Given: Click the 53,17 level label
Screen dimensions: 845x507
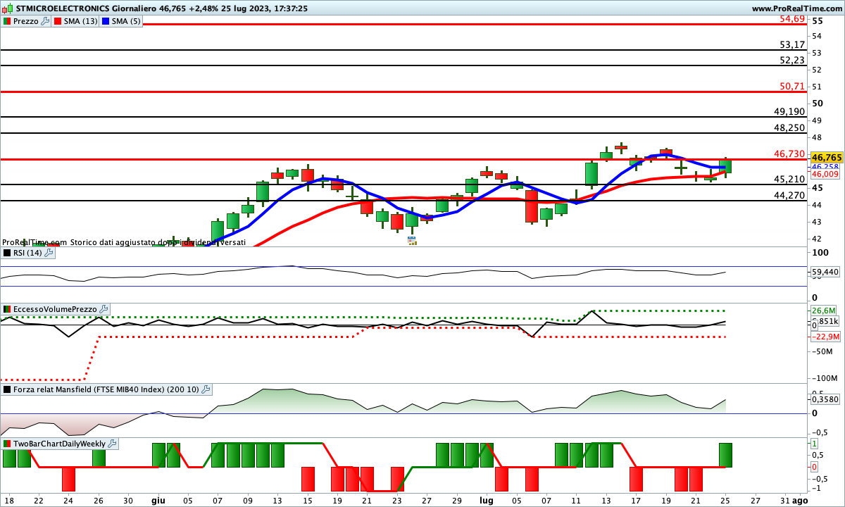Looking at the screenshot, I should click(792, 44).
